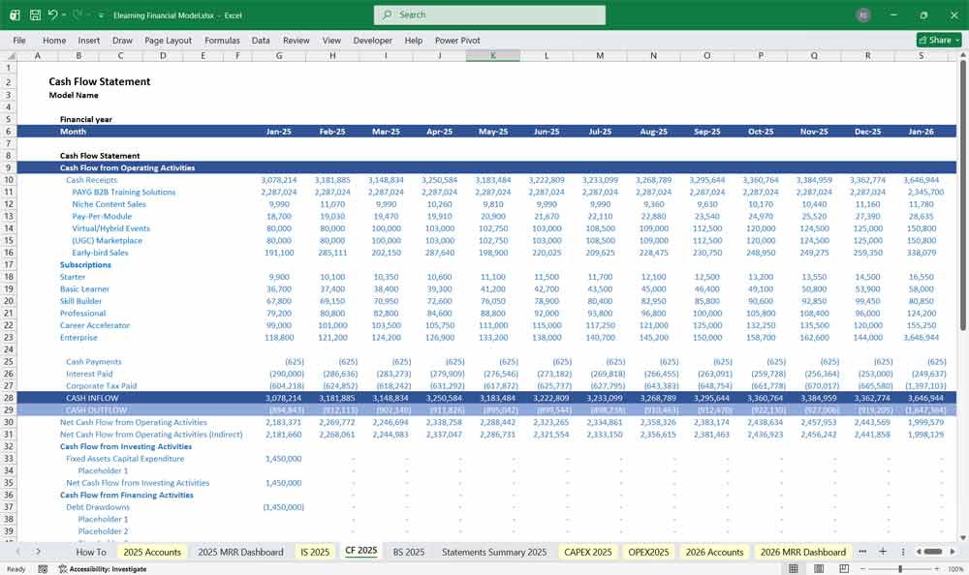Click the Redo icon
The width and height of the screenshot is (969, 575).
point(76,14)
